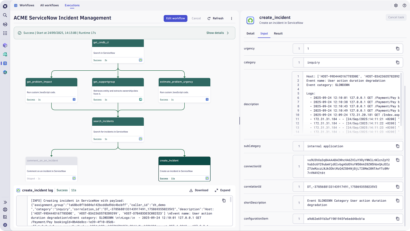
Task: Click the help question mark icon
Action: (404, 5)
